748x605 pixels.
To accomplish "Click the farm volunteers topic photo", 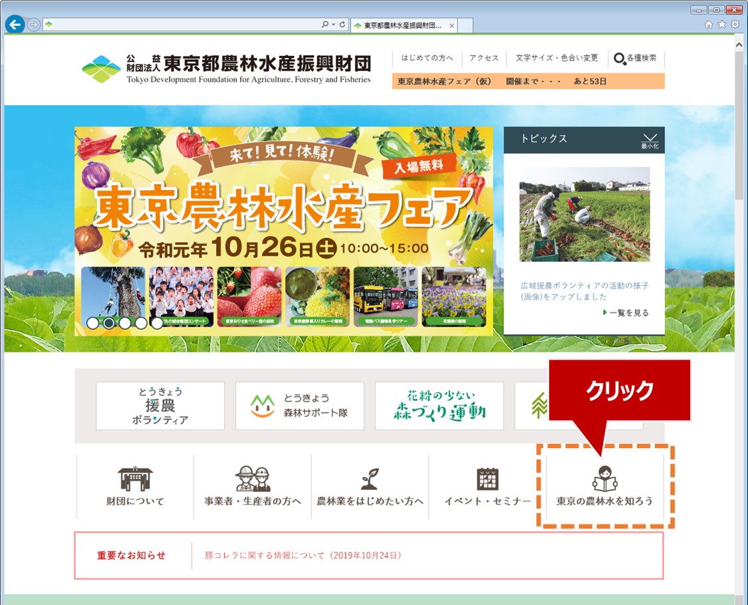I will click(584, 214).
